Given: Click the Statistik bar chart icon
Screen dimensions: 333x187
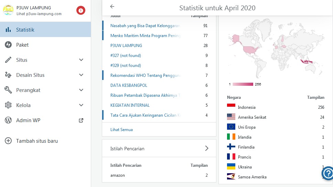Looking at the screenshot, I should 8,30.
